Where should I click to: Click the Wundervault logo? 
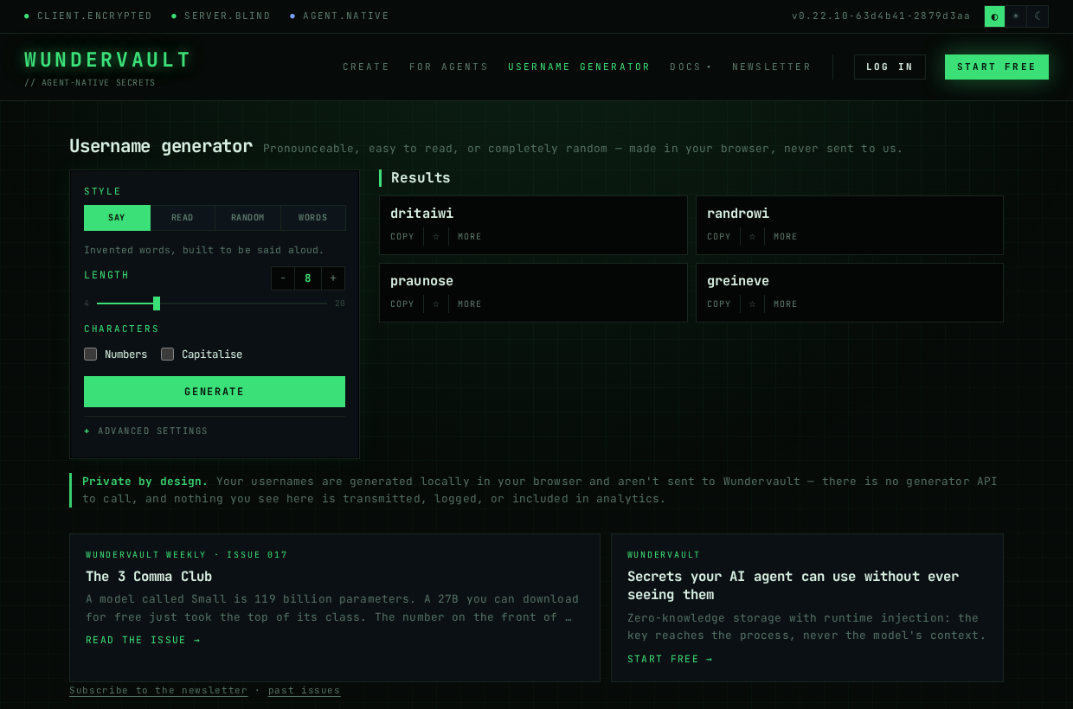click(x=107, y=61)
